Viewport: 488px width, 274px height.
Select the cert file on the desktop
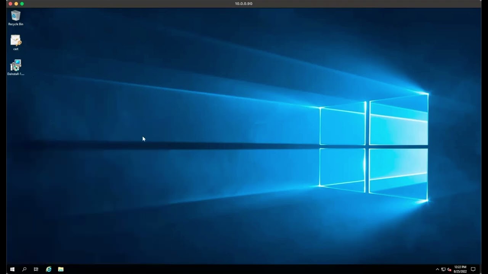tap(16, 43)
